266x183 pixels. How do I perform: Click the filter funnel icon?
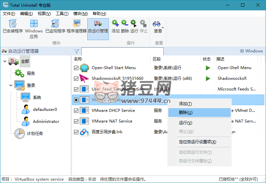pyautogui.click(x=77, y=51)
